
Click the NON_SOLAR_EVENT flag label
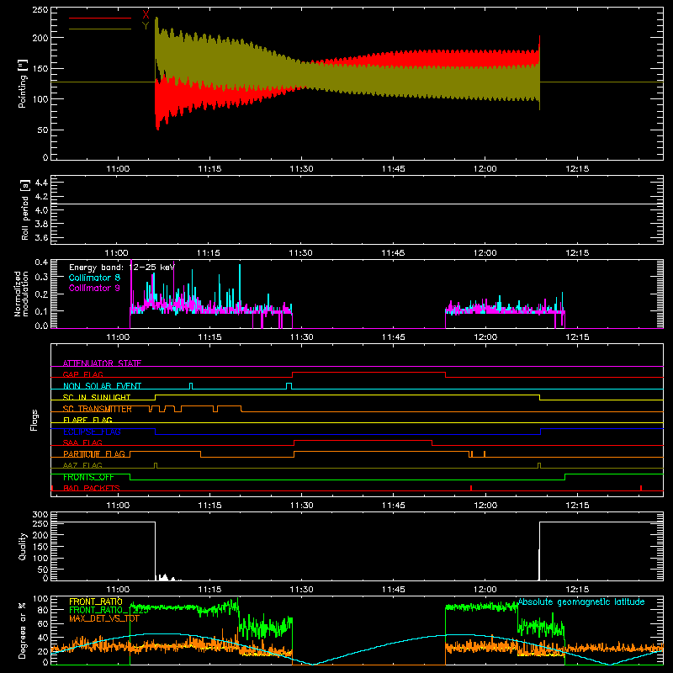coord(102,386)
